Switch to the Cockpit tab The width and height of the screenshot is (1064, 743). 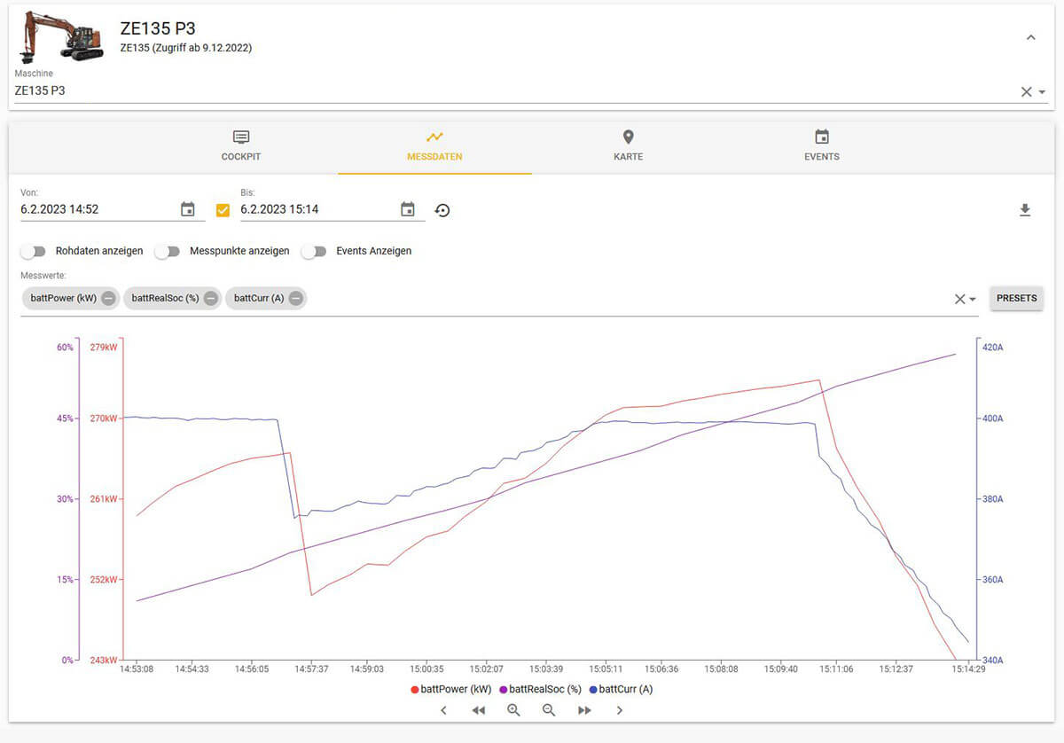point(241,145)
